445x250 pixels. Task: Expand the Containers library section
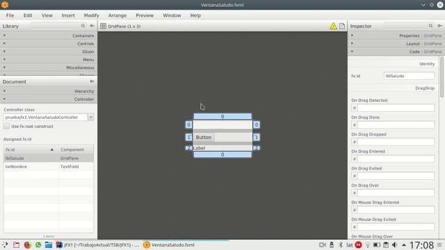pyautogui.click(x=49, y=35)
